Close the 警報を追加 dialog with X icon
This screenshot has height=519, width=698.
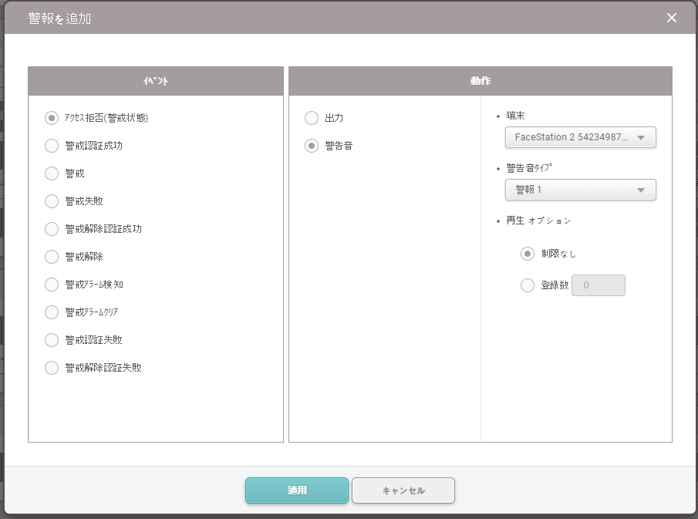tap(672, 18)
